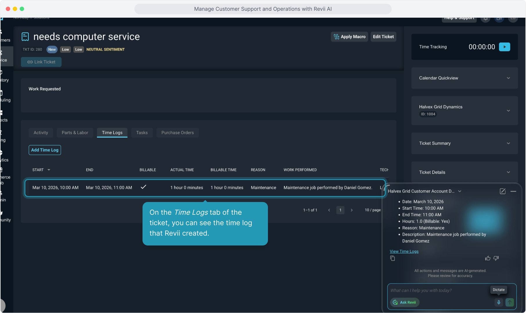Minimize the Revii chat panel
Viewport: 526px width, 313px height.
coord(513,191)
